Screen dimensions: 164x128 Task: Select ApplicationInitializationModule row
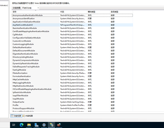tap(72, 22)
